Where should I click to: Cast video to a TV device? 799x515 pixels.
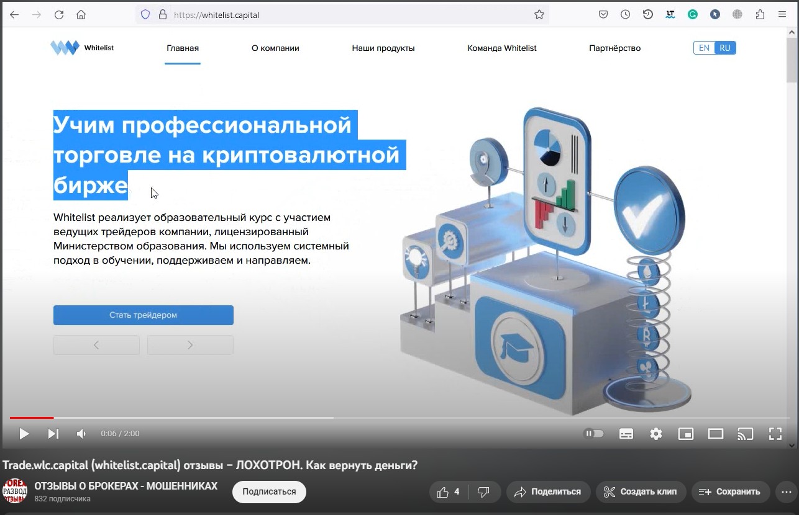(x=745, y=434)
